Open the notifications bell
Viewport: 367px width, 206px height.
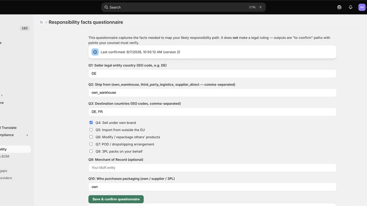tap(350, 7)
